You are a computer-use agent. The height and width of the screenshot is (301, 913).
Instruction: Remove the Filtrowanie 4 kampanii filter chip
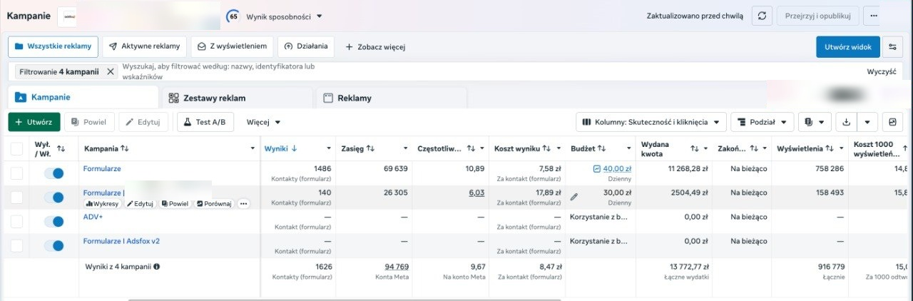[x=111, y=71]
